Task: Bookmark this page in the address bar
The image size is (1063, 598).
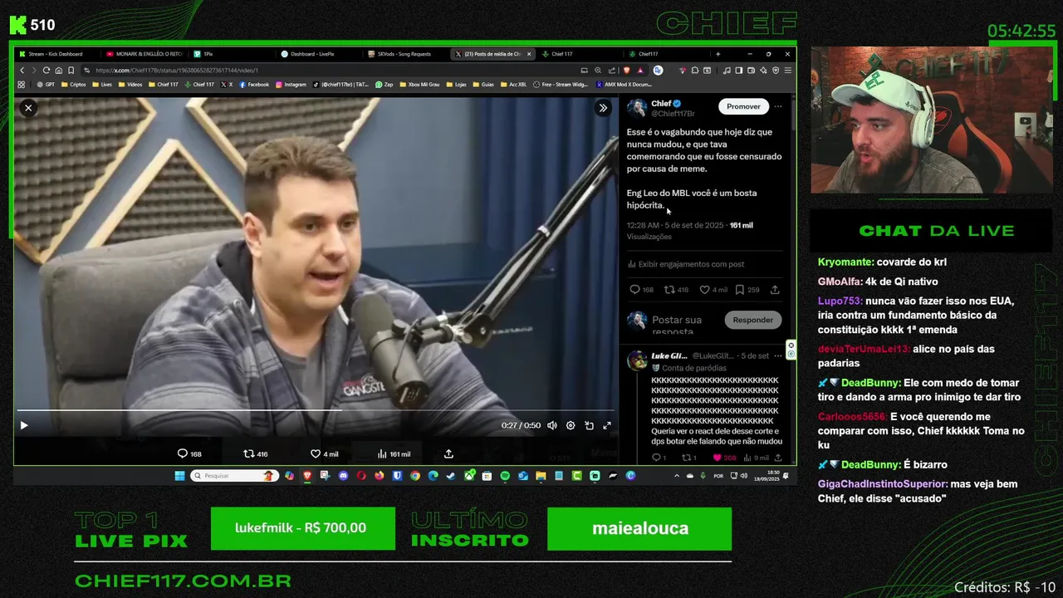Action: click(71, 71)
